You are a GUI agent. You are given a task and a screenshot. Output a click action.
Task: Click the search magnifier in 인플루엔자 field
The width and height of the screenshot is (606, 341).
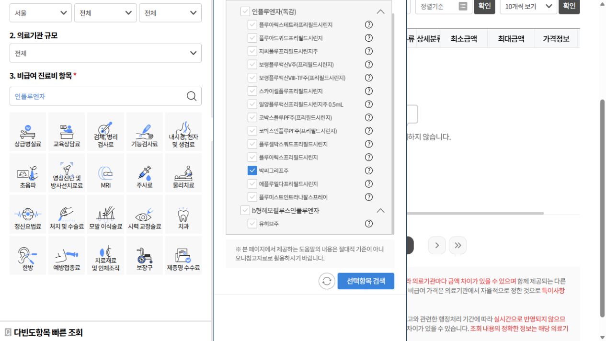tap(191, 96)
